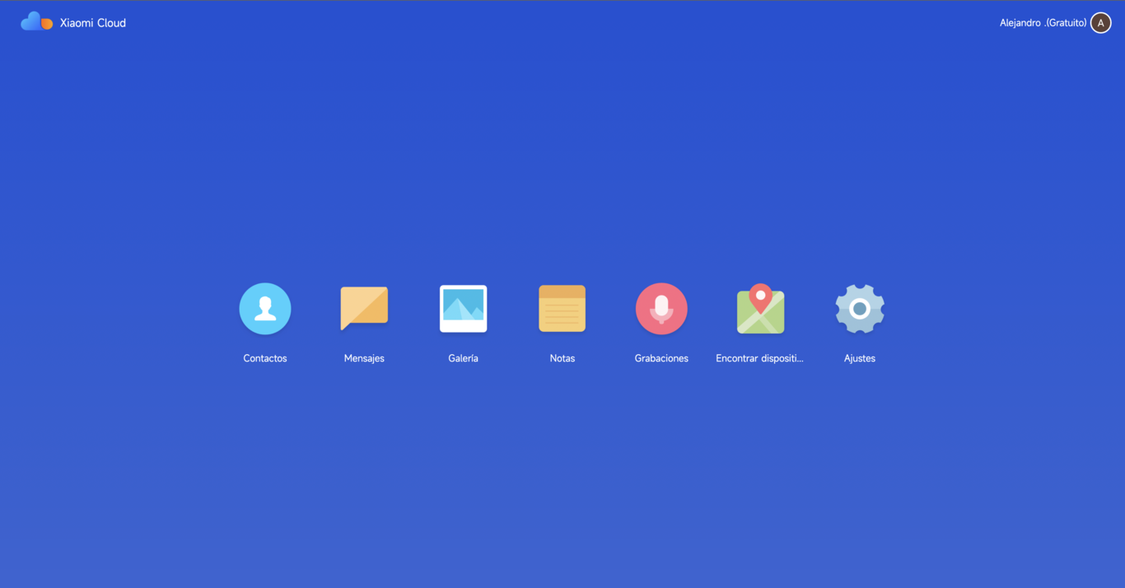Open the Galería label
The height and width of the screenshot is (588, 1125).
pyautogui.click(x=463, y=357)
